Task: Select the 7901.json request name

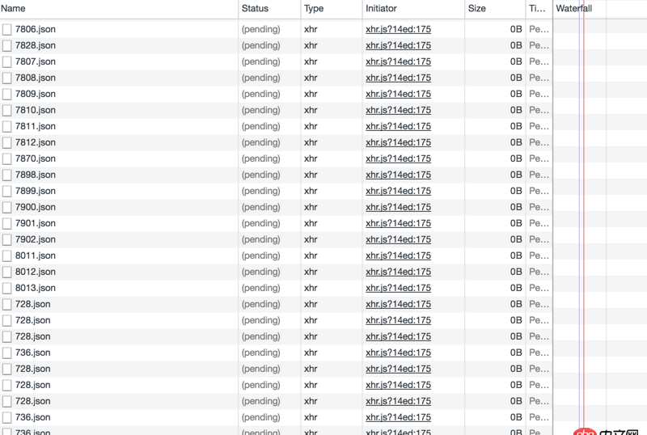Action: 36,223
